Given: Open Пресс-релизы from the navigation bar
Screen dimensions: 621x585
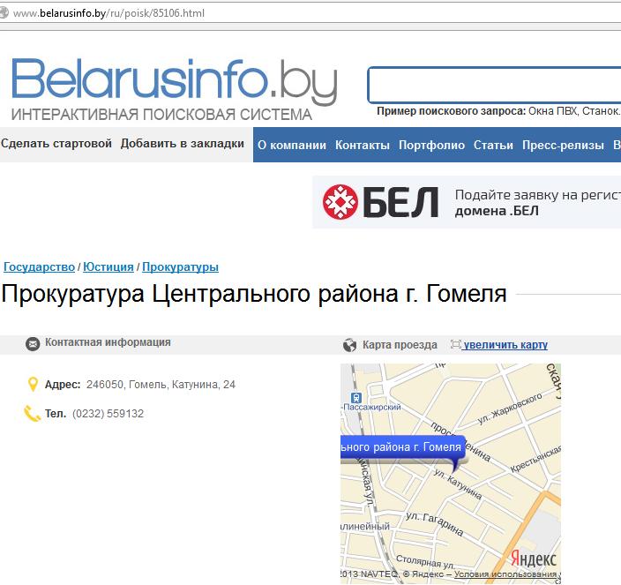Looking at the screenshot, I should click(x=563, y=146).
